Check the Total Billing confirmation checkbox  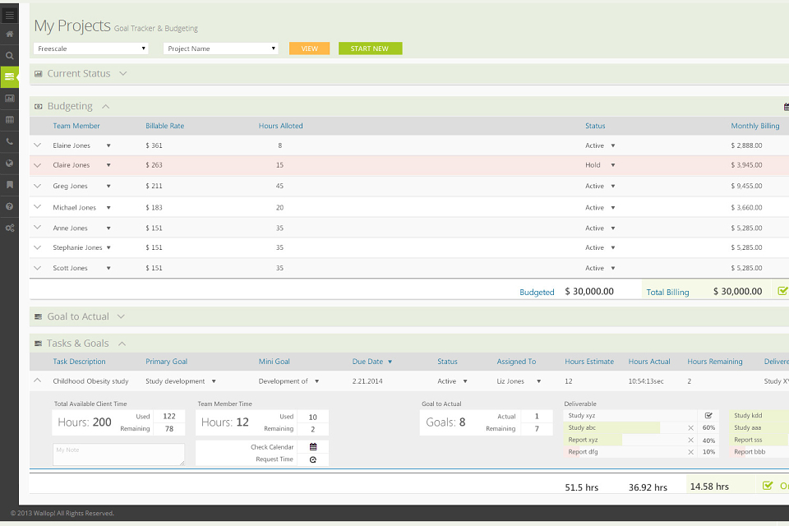(x=782, y=291)
